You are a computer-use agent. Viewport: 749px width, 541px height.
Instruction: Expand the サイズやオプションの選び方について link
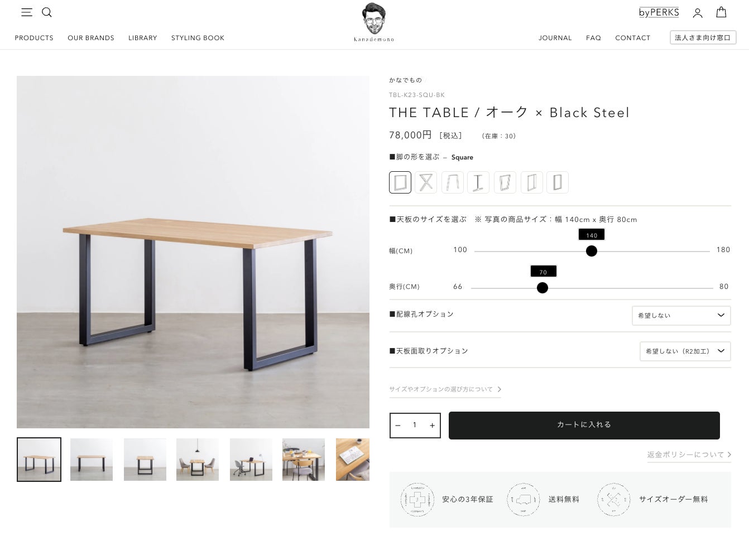pyautogui.click(x=445, y=389)
